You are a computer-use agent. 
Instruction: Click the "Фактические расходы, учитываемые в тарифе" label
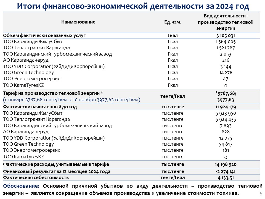click(x=56, y=164)
